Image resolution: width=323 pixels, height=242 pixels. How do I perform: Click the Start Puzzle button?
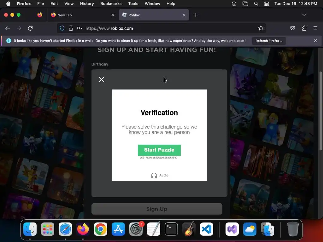[x=159, y=150]
